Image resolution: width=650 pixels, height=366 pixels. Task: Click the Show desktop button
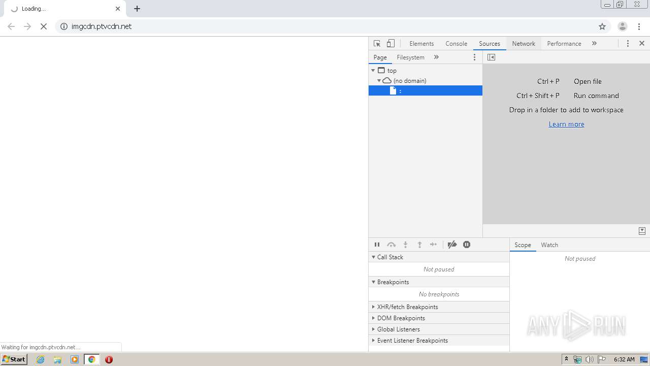(644, 359)
